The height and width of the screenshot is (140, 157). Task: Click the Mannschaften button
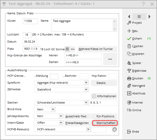[x=105, y=123]
